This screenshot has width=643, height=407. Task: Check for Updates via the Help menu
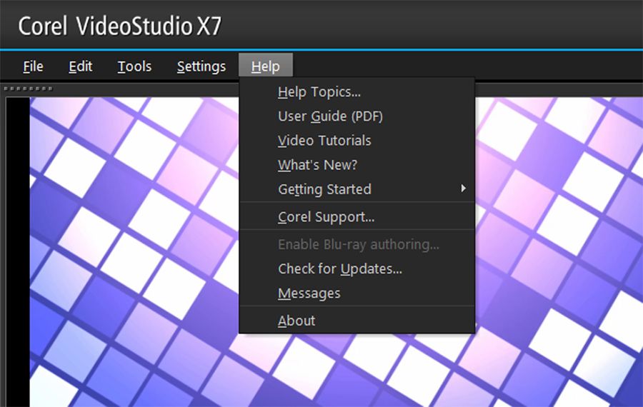click(x=340, y=269)
